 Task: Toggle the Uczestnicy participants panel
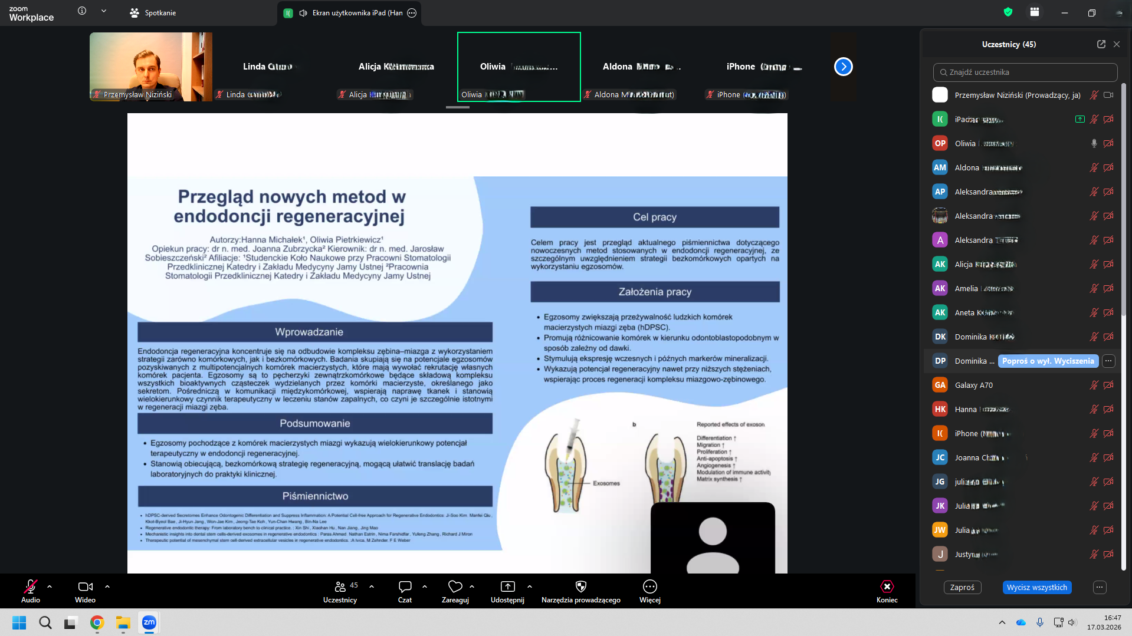(340, 591)
